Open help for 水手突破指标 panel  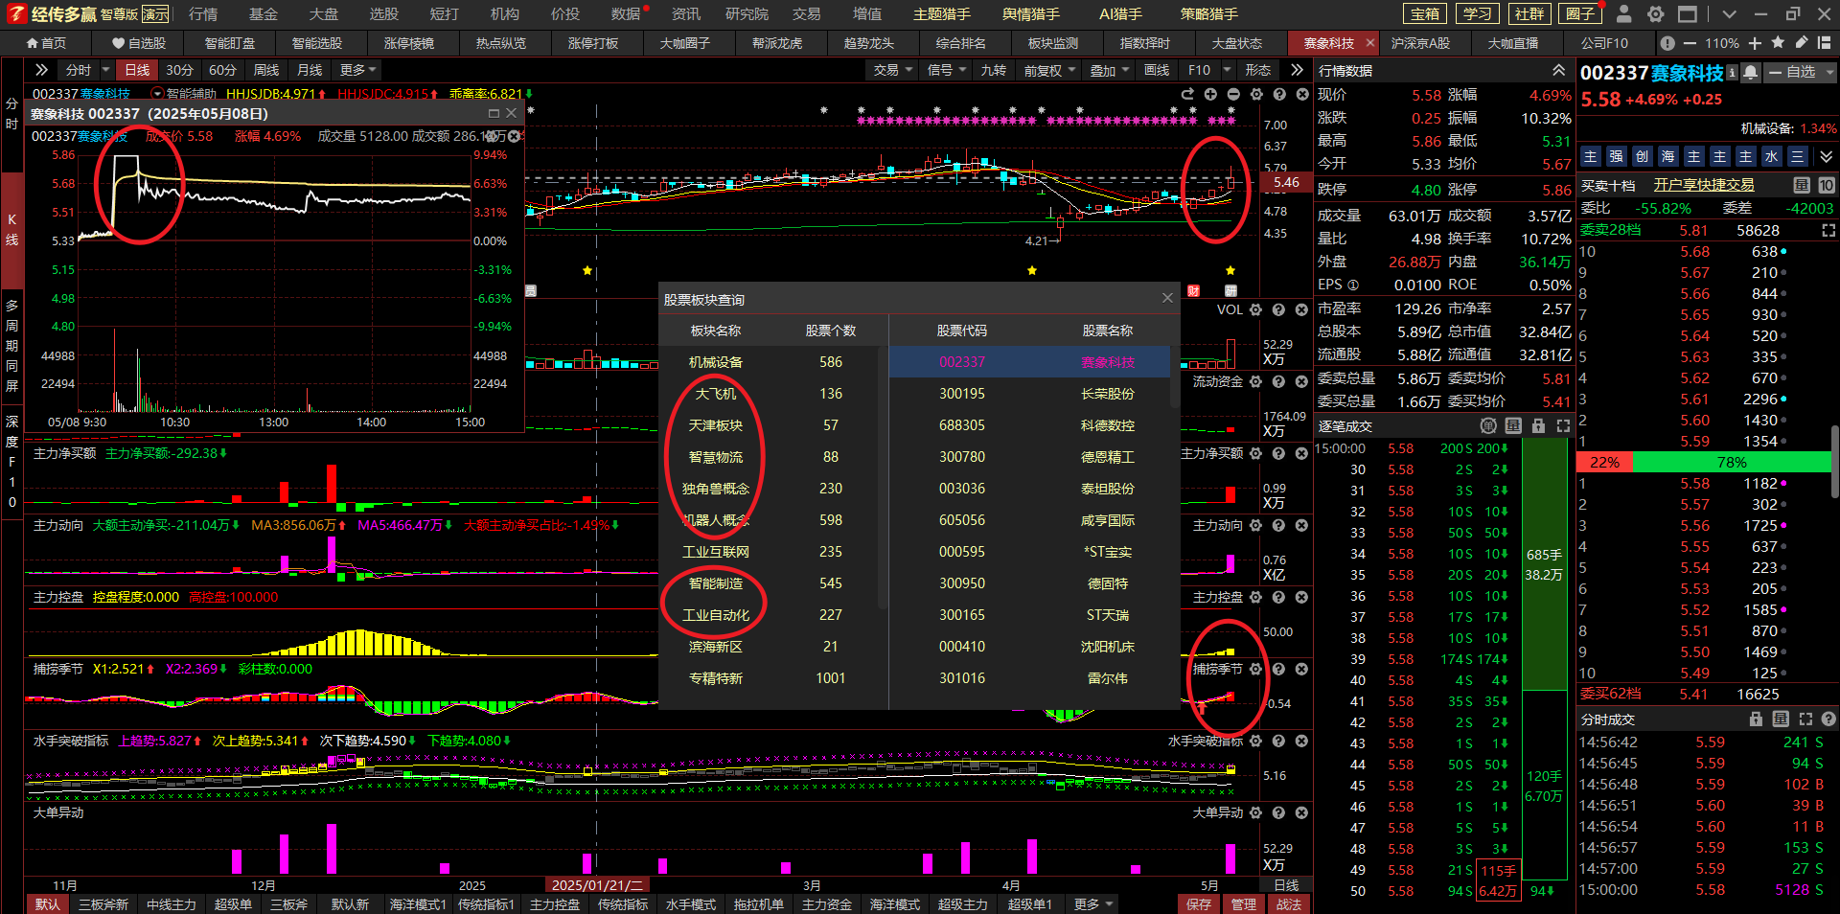[x=1278, y=741]
